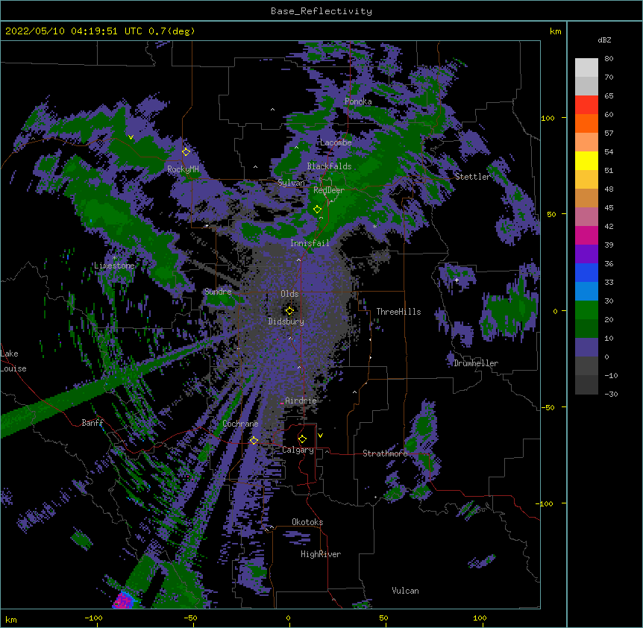Click the white plus marker north of Drumheller
This screenshot has width=643, height=628.
[457, 280]
